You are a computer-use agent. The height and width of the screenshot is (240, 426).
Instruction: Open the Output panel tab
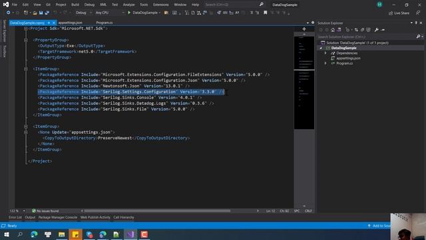click(x=30, y=217)
